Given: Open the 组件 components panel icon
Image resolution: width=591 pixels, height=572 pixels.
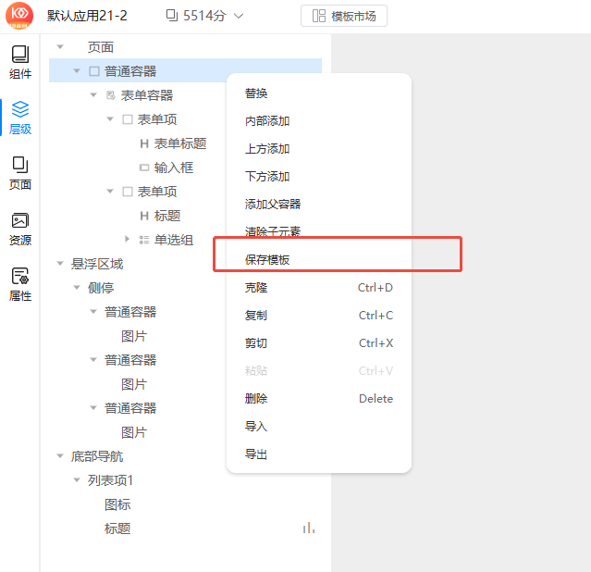Looking at the screenshot, I should 19,62.
